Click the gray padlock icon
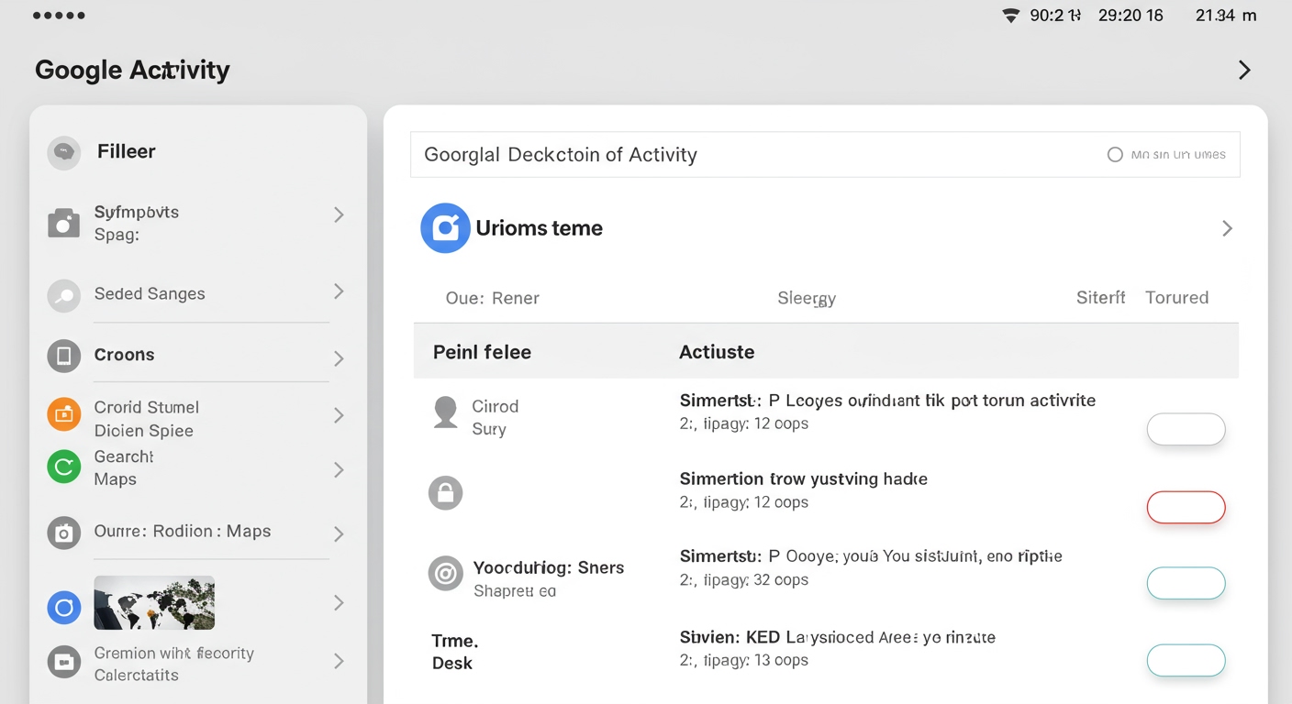1292x704 pixels. (x=445, y=493)
